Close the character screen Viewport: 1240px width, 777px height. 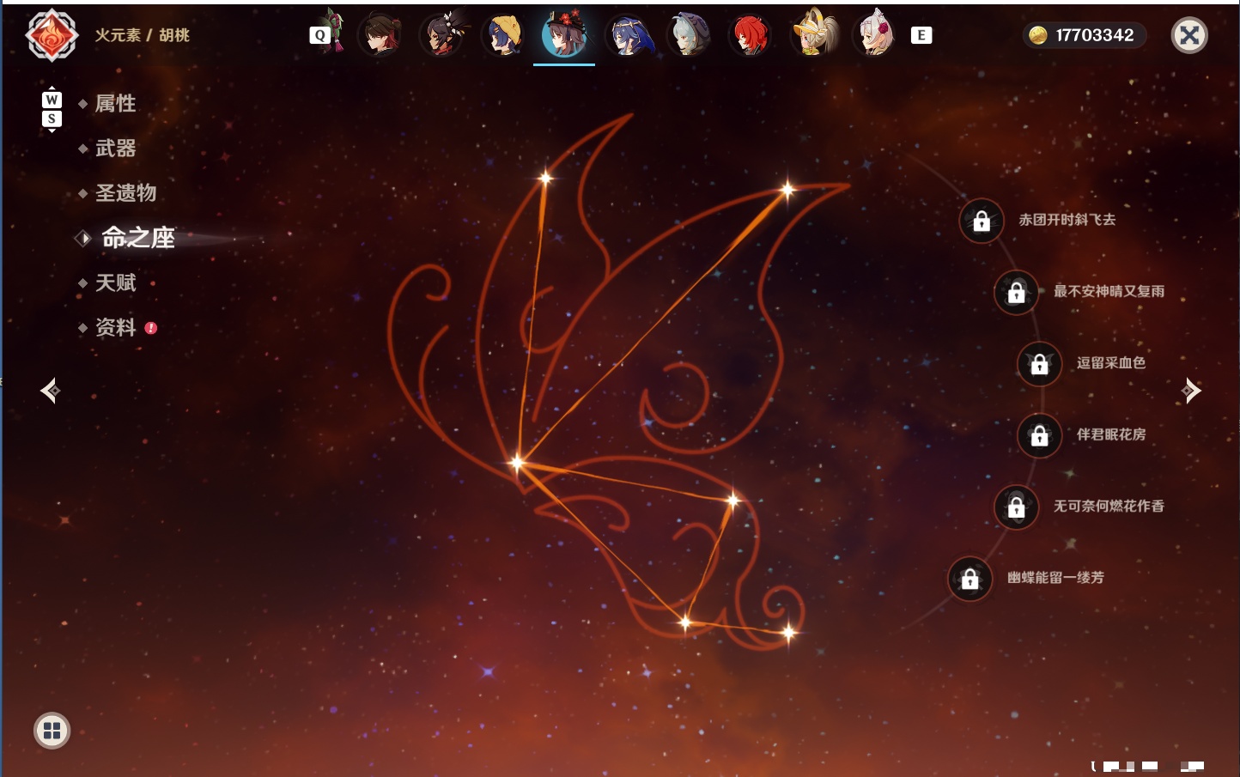tap(1189, 35)
